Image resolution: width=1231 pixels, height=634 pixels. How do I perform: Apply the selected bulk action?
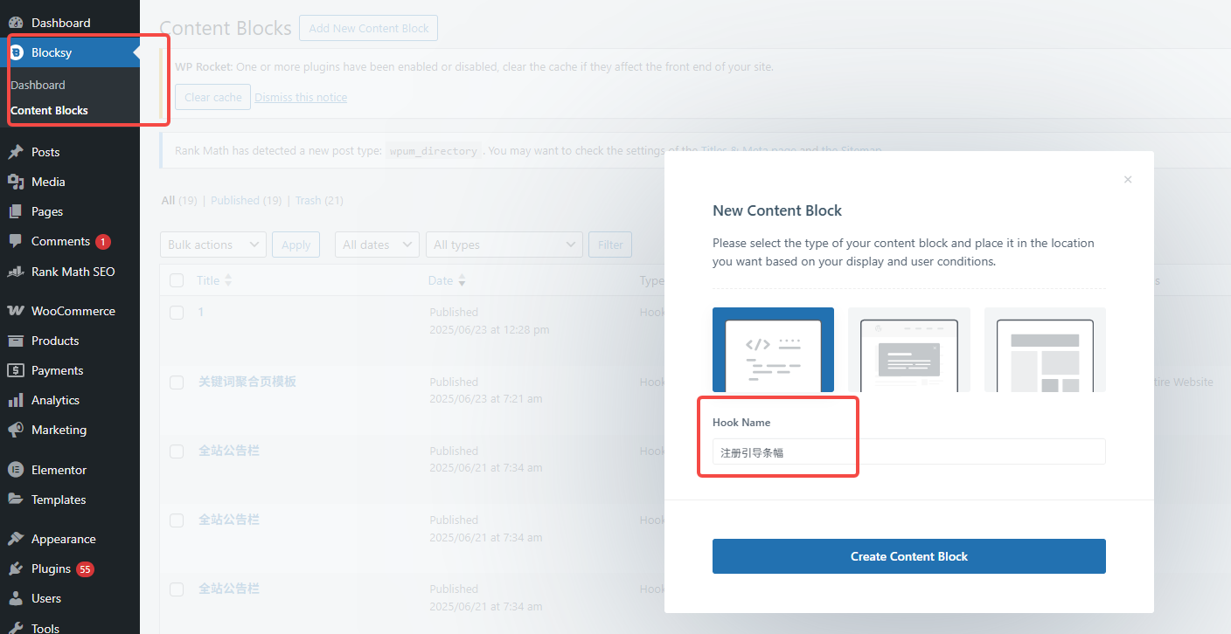click(296, 245)
